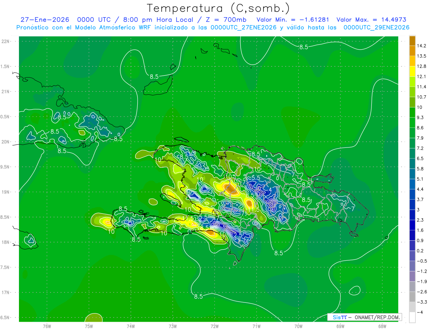Click 'Valor Min. = -1.61281'

tap(293, 20)
